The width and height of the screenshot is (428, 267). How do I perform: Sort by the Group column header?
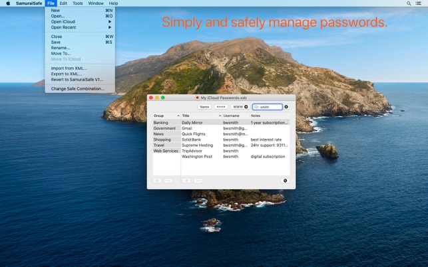pyautogui.click(x=166, y=116)
